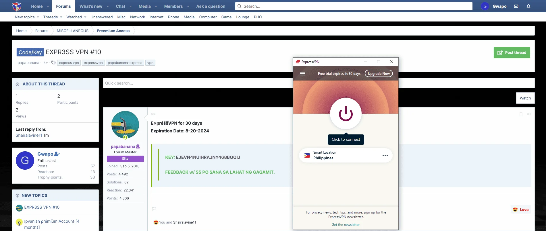
Task: Click the Philippines flag icon
Action: point(307,155)
